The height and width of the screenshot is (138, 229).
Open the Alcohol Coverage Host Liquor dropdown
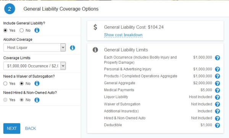click(x=35, y=47)
